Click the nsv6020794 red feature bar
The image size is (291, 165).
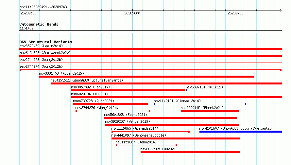tap(177, 97)
